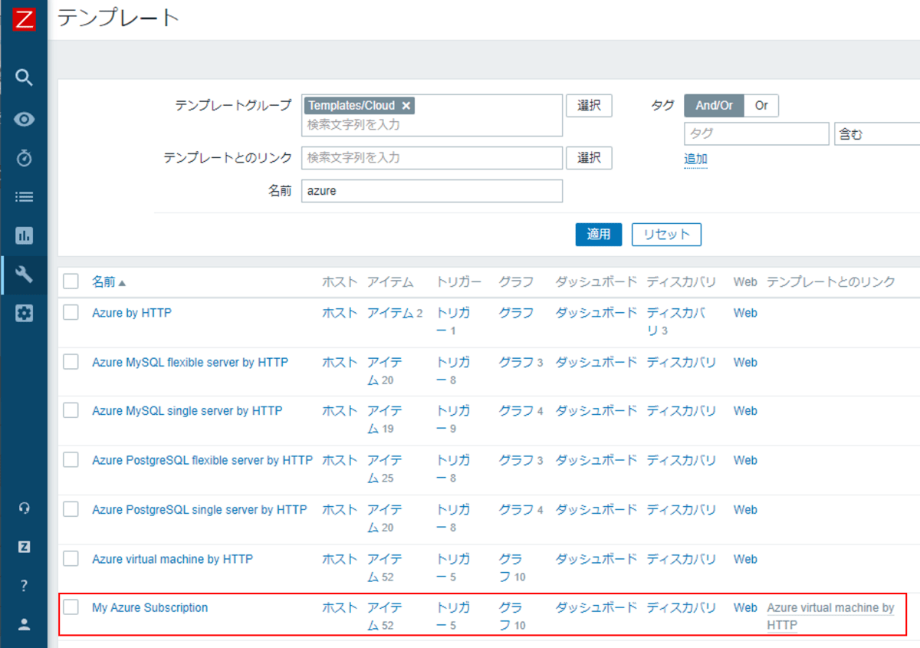The width and height of the screenshot is (920, 648).
Task: Open the Reports bar chart icon in sidebar
Action: (x=24, y=235)
